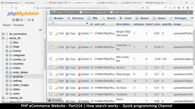Viewport: 195px width, 109px height.
Task: Sort by the quantity column header
Action: click(x=167, y=24)
